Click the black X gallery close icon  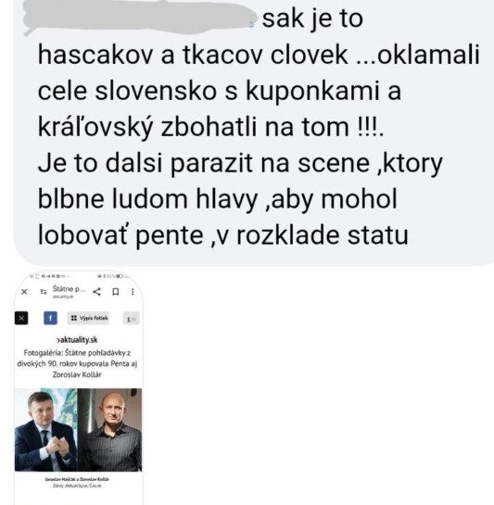pos(21,318)
